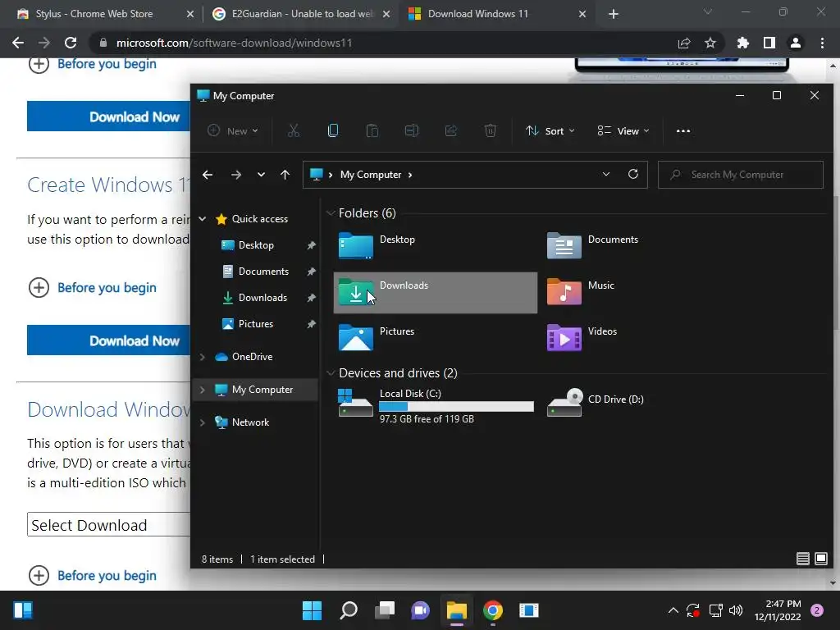Image resolution: width=840 pixels, height=630 pixels.
Task: Open the View dropdown
Action: pyautogui.click(x=623, y=130)
